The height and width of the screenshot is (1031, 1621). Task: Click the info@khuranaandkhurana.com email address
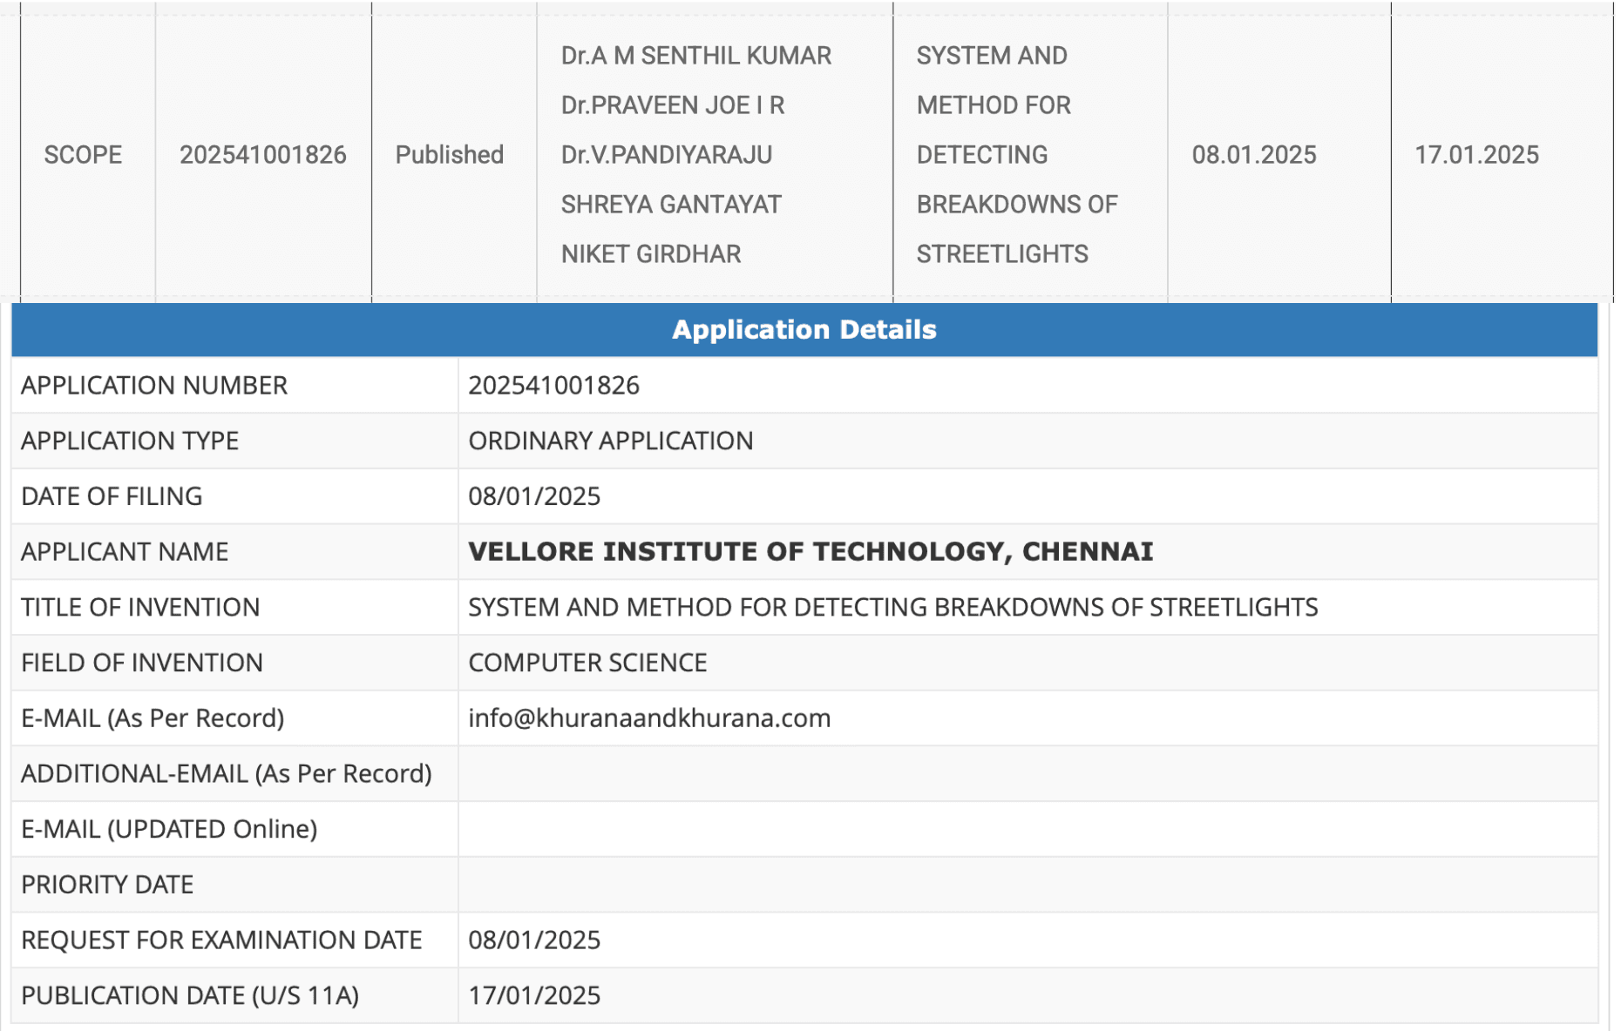[x=648, y=718]
